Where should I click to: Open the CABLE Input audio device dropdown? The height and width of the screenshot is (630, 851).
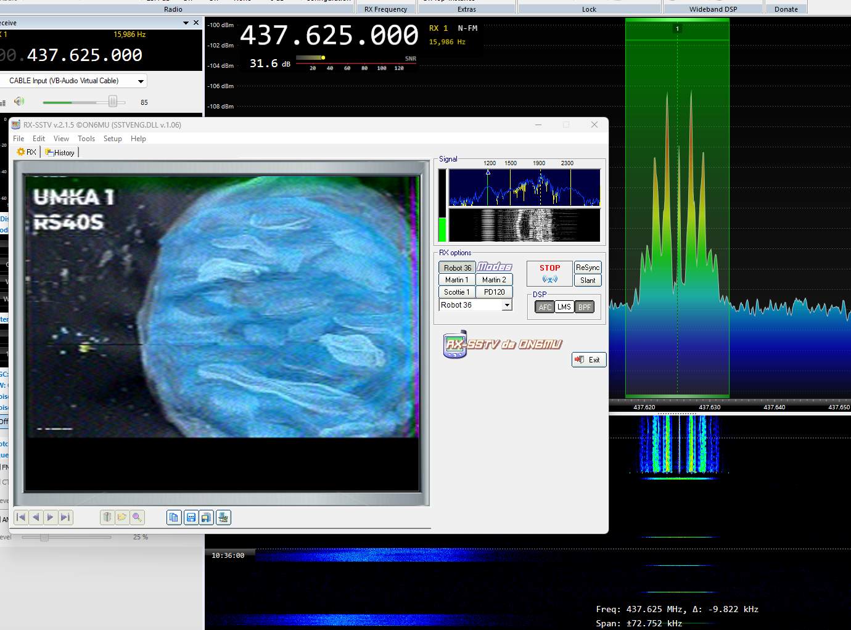click(x=141, y=80)
